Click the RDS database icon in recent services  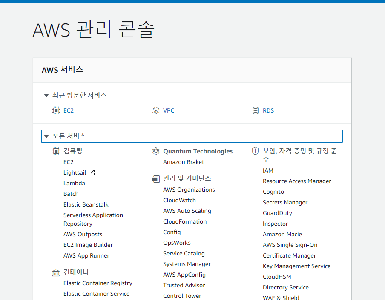(256, 110)
